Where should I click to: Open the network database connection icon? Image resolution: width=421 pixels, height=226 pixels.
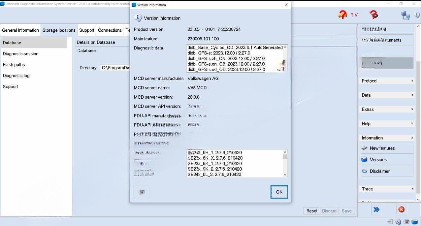coord(405,15)
